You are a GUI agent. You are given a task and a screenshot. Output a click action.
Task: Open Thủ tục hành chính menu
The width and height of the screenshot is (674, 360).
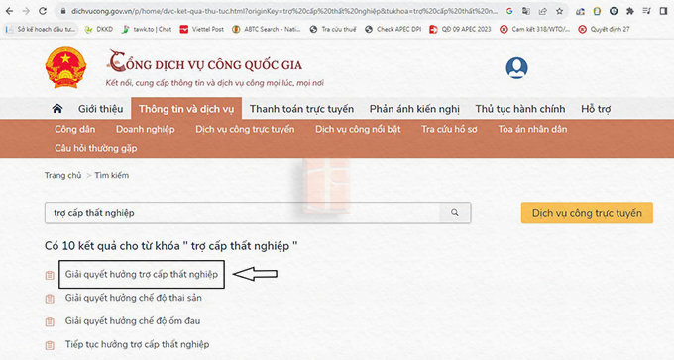point(520,109)
